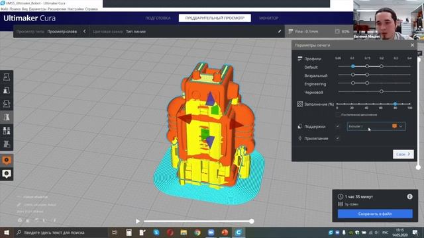Viewport: 424px width, 238px height.
Task: Switch to ПОДГОТОВКА stage tab
Action: (x=158, y=18)
